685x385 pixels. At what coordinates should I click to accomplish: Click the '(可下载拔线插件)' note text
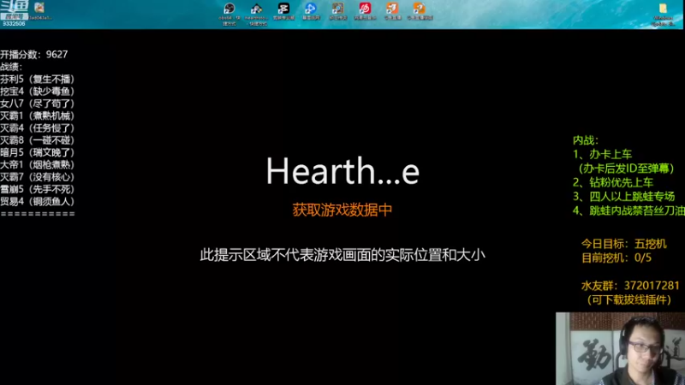click(x=629, y=300)
